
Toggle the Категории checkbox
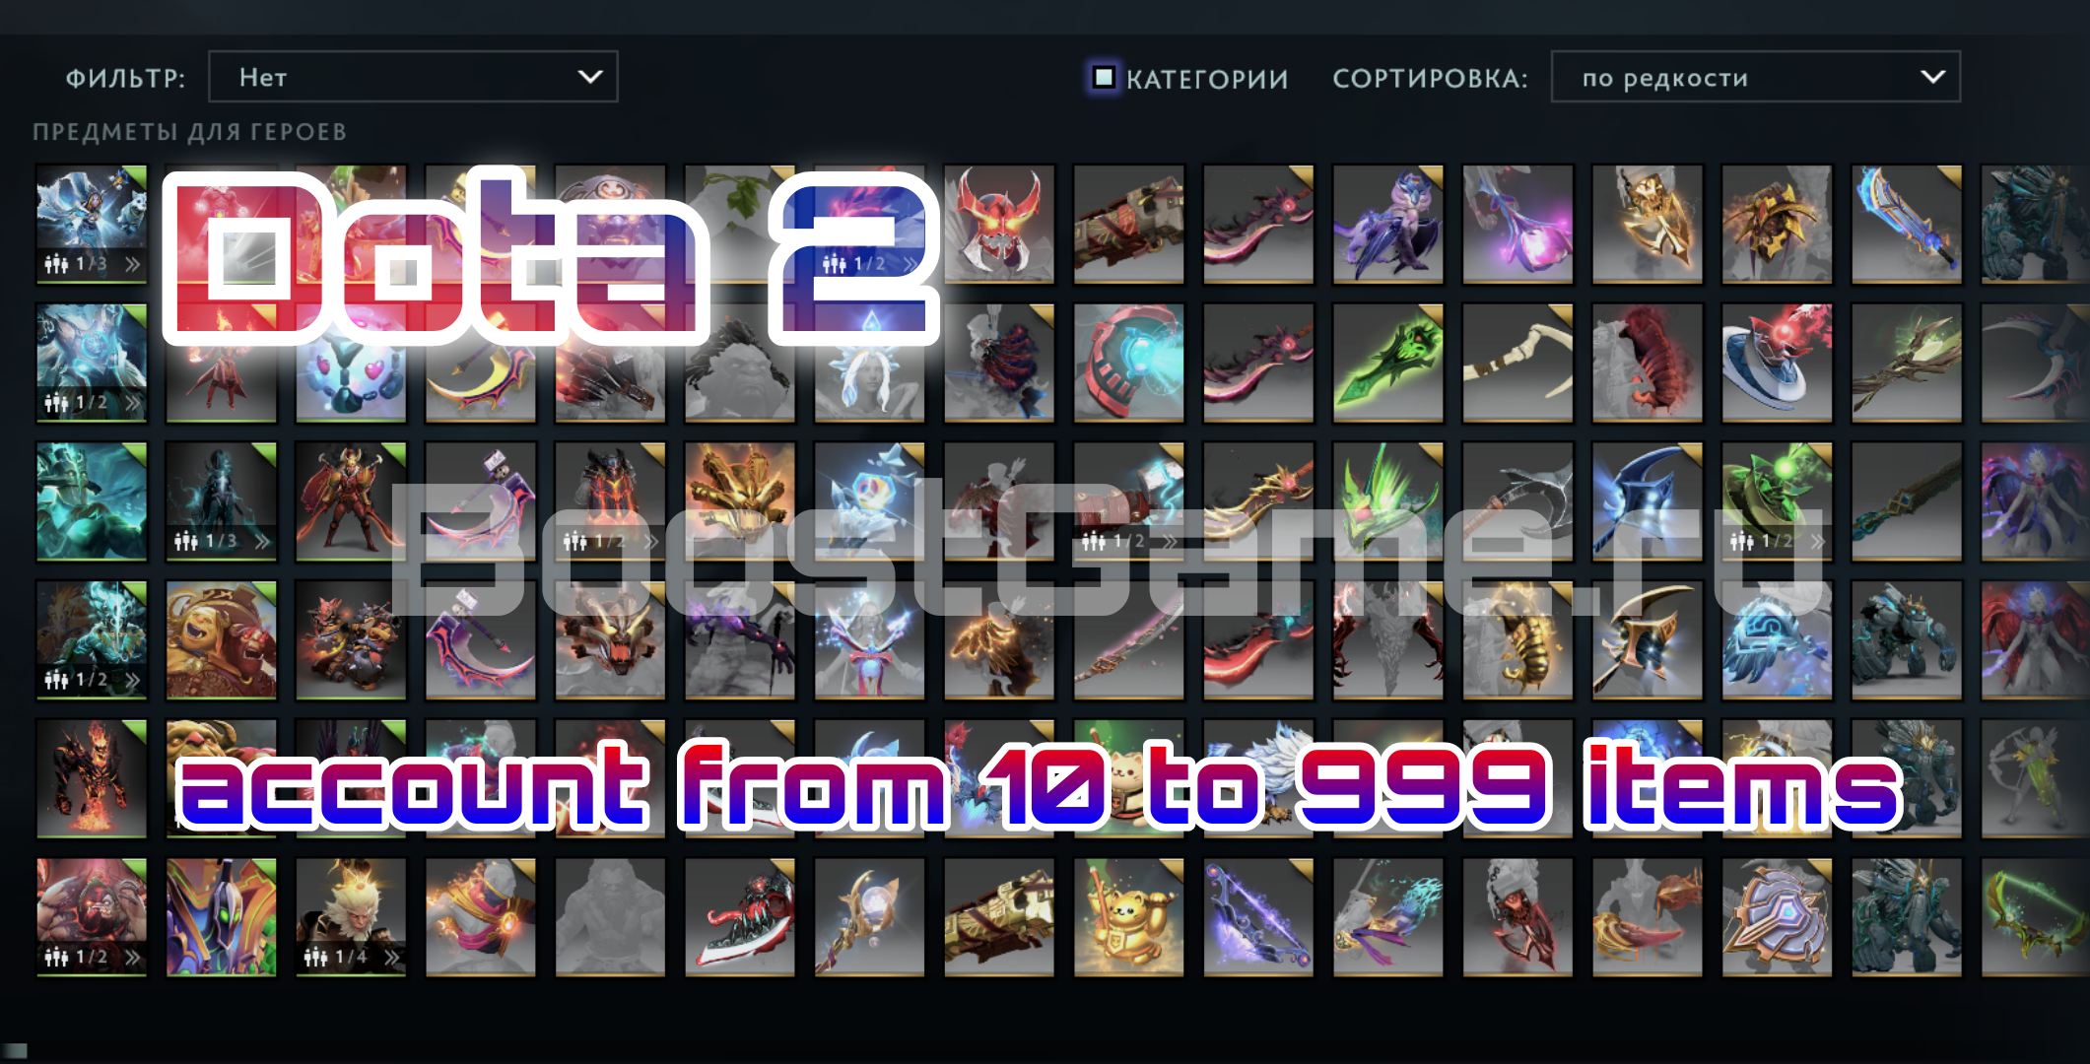pos(1104,77)
